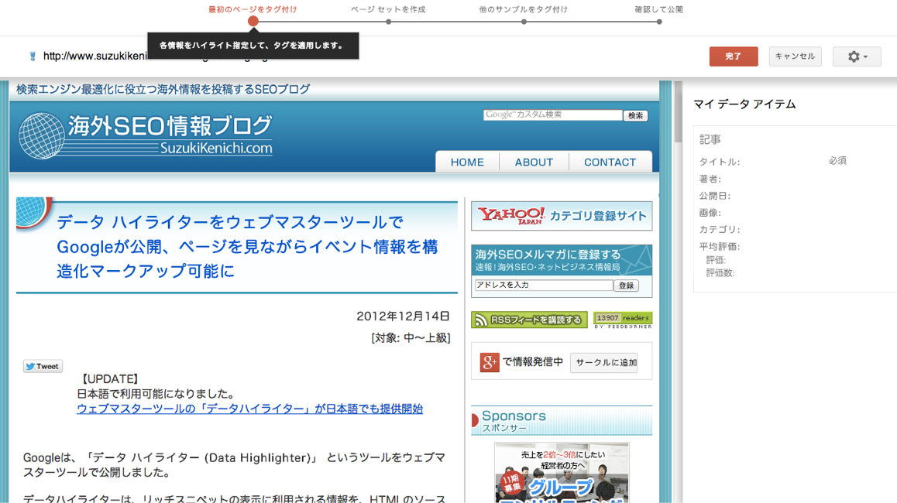Screen dimensions: 897x503
Task: Open the HOME navigation tab
Action: (467, 163)
